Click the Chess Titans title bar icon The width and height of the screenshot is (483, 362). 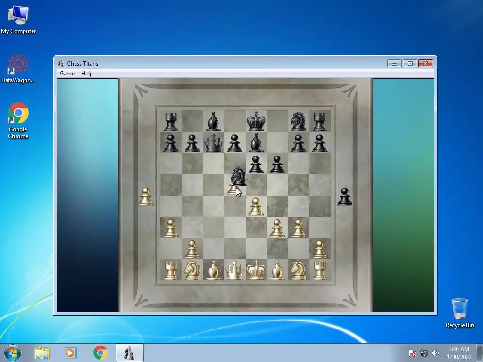pyautogui.click(x=61, y=64)
